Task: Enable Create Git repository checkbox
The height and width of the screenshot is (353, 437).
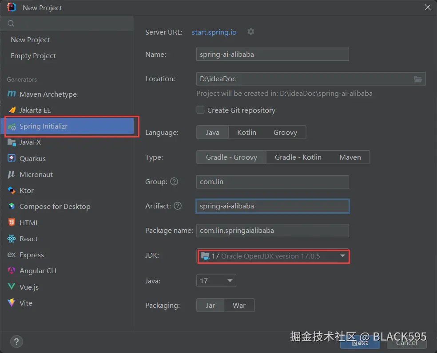Action: (200, 110)
